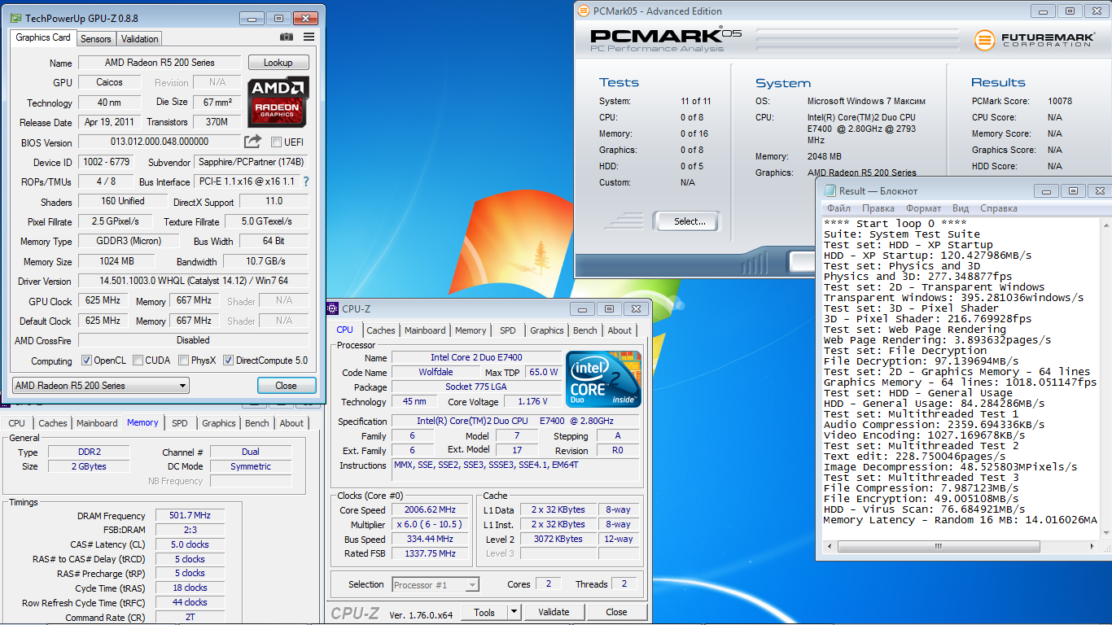Click the PCMark05 title bar icon
The height and width of the screenshot is (625, 1112).
(x=583, y=11)
